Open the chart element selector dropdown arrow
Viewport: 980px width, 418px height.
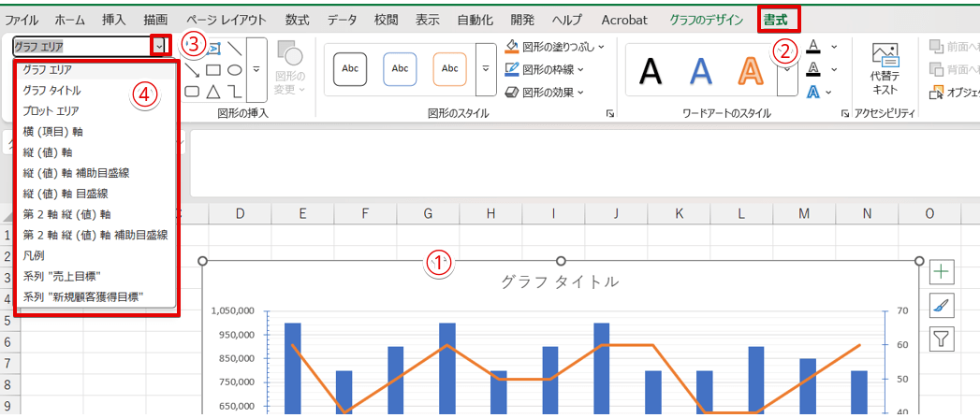(x=161, y=45)
